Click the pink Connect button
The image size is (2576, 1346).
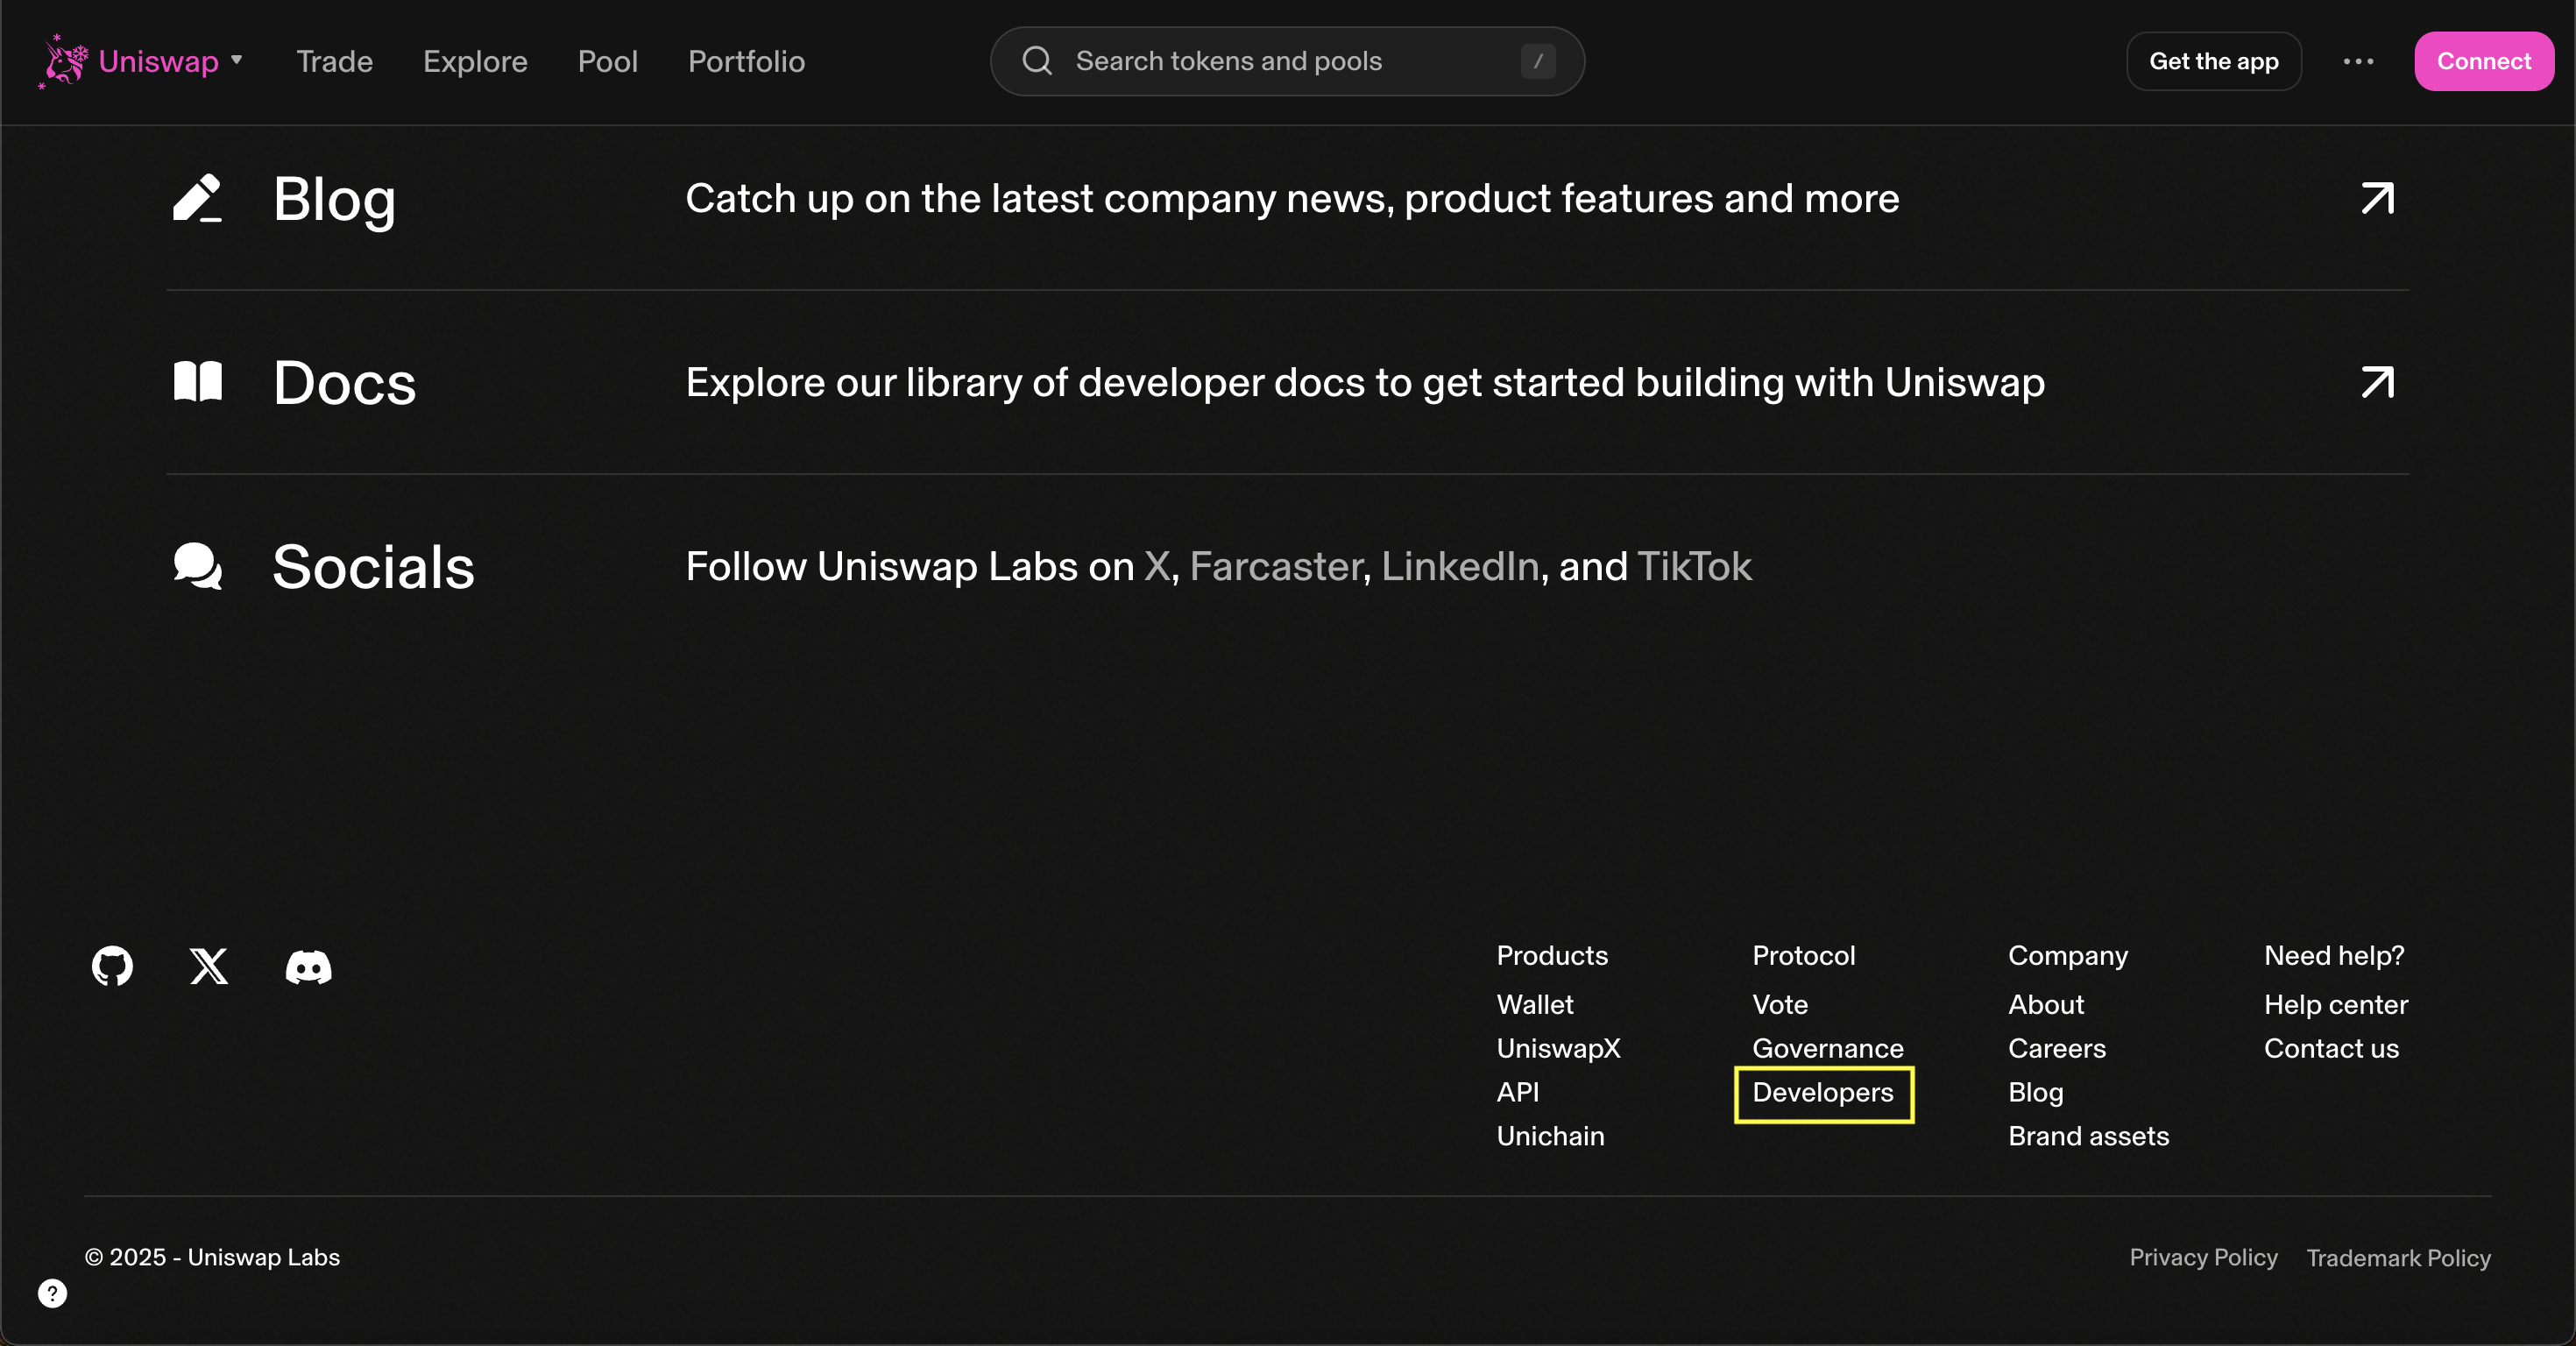tap(2483, 61)
